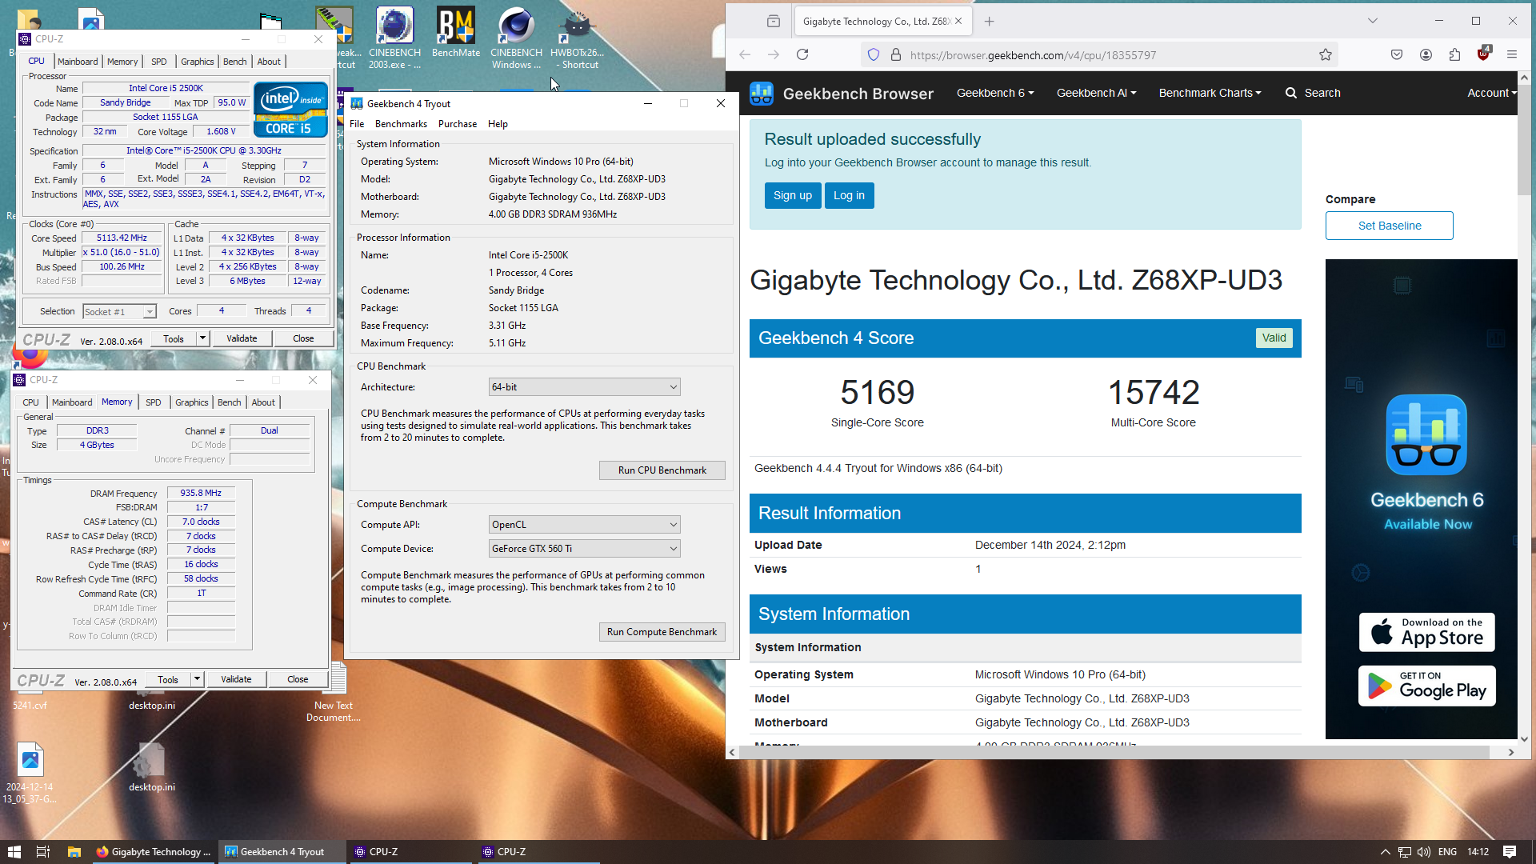Image resolution: width=1536 pixels, height=864 pixels.
Task: Click Close button in lower CPU-Z window
Action: click(298, 679)
